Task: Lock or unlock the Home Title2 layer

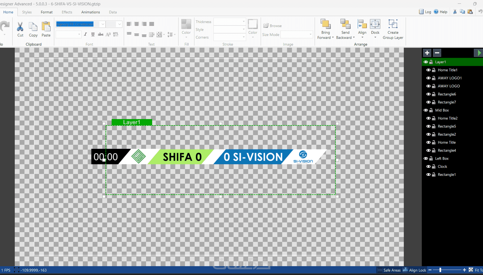Action: (434, 118)
